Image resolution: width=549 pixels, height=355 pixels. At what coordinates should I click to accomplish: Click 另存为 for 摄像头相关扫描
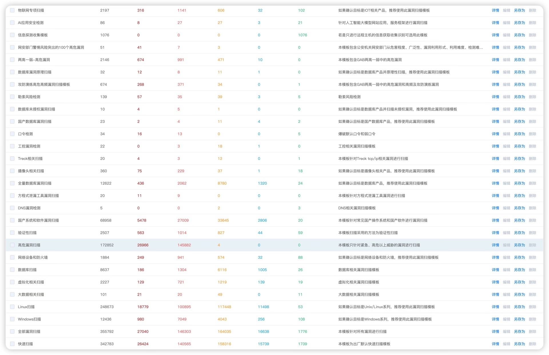(519, 171)
